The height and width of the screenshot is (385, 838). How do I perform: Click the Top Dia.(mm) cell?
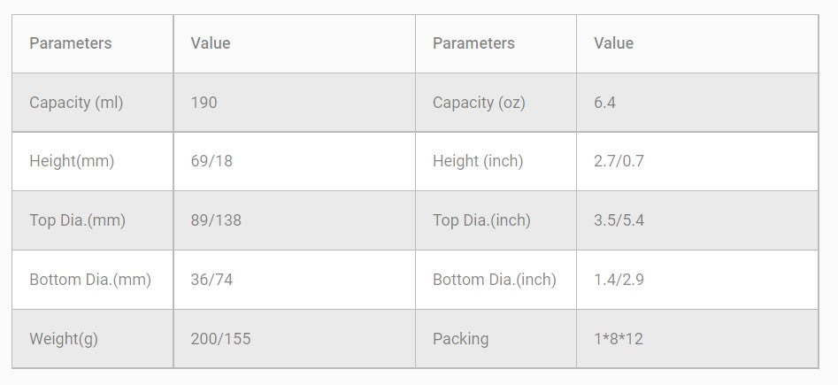[x=77, y=220]
